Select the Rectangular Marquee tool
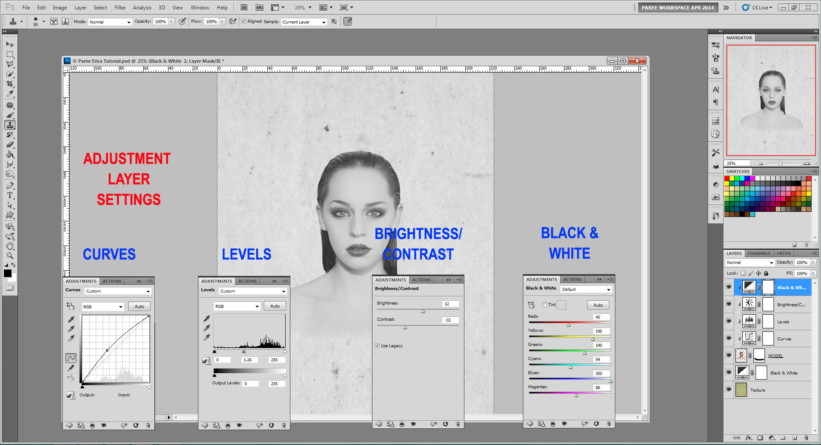 tap(10, 54)
